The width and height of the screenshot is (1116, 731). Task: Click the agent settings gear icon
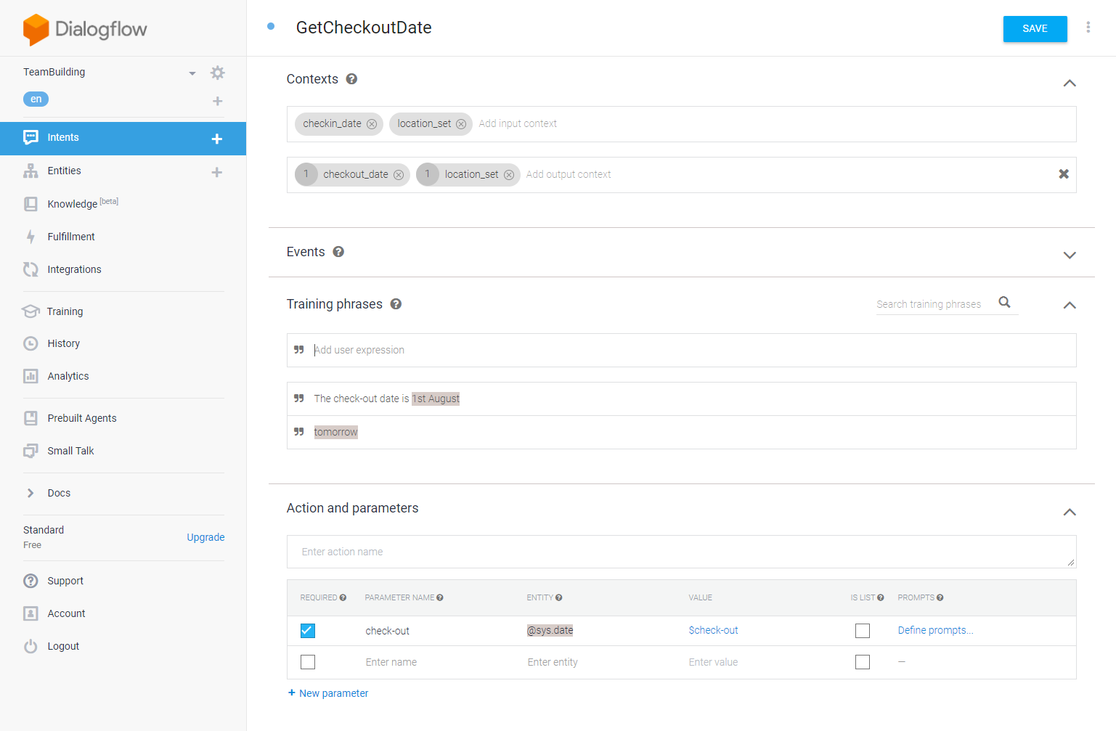pos(217,73)
